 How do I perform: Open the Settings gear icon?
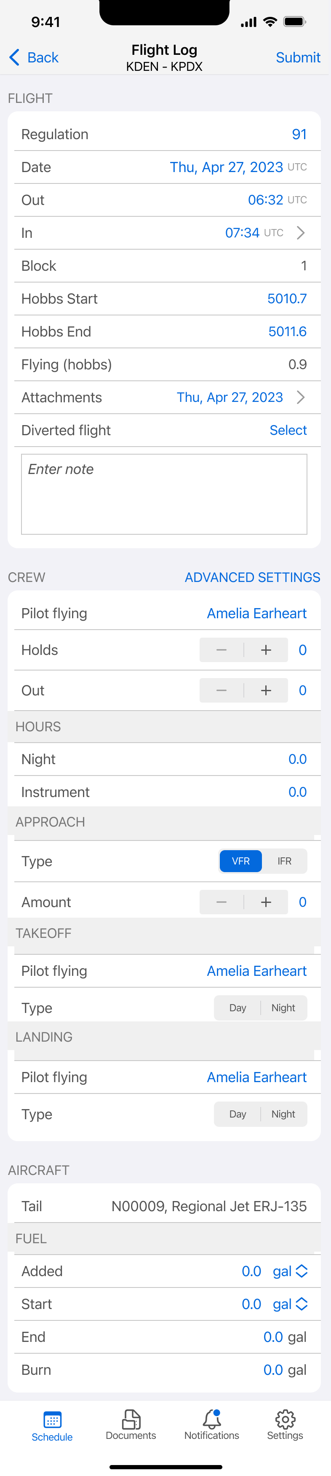click(x=285, y=1419)
